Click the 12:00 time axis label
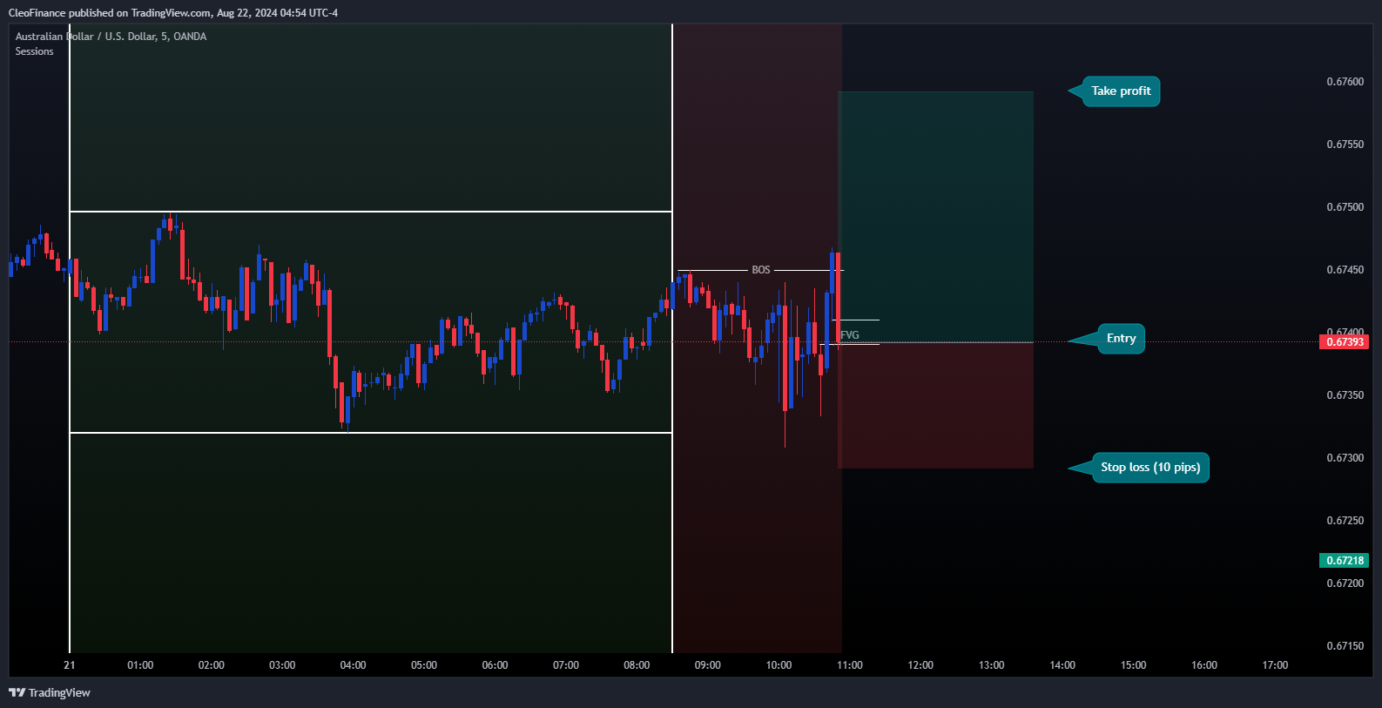The width and height of the screenshot is (1382, 708). 920,665
